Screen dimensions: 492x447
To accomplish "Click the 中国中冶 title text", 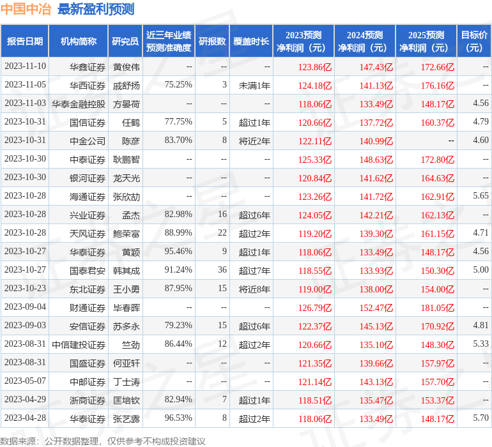I will click(x=26, y=9).
